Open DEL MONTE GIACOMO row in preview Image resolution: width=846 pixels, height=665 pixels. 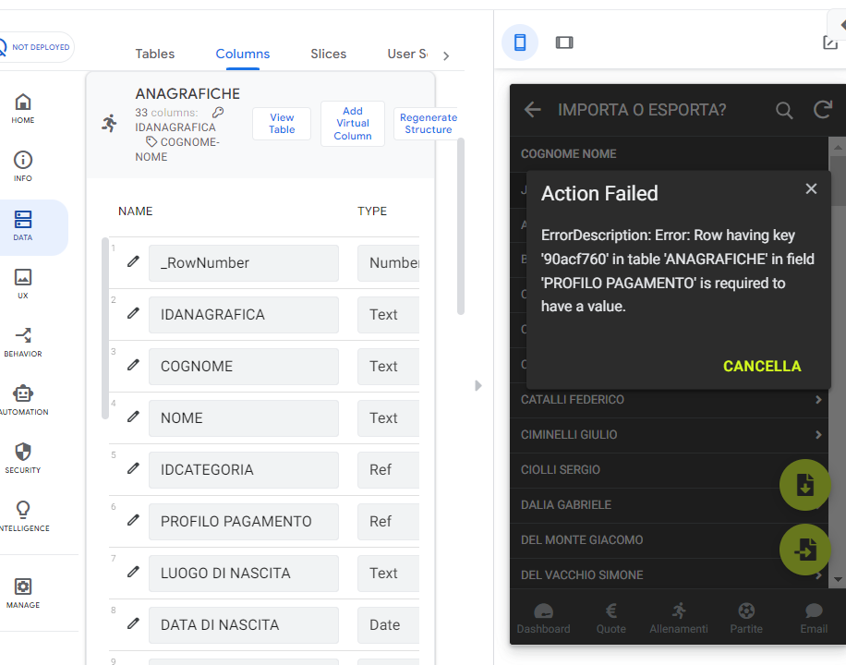point(669,540)
